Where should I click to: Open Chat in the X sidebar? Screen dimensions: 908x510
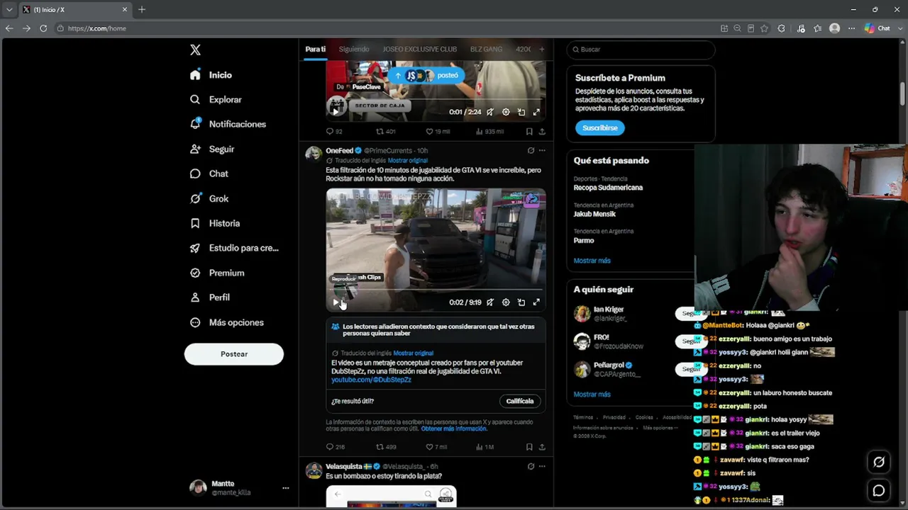(x=209, y=174)
